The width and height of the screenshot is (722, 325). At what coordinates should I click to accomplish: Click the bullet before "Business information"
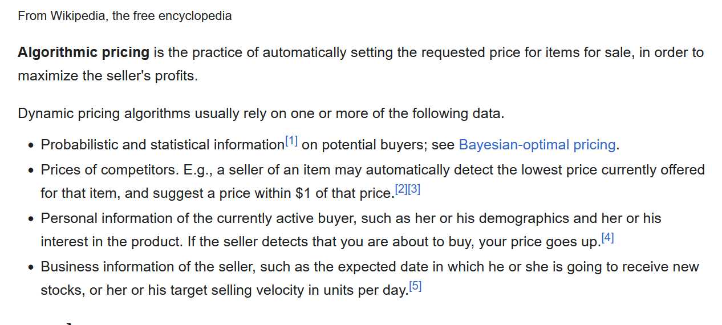click(x=32, y=267)
